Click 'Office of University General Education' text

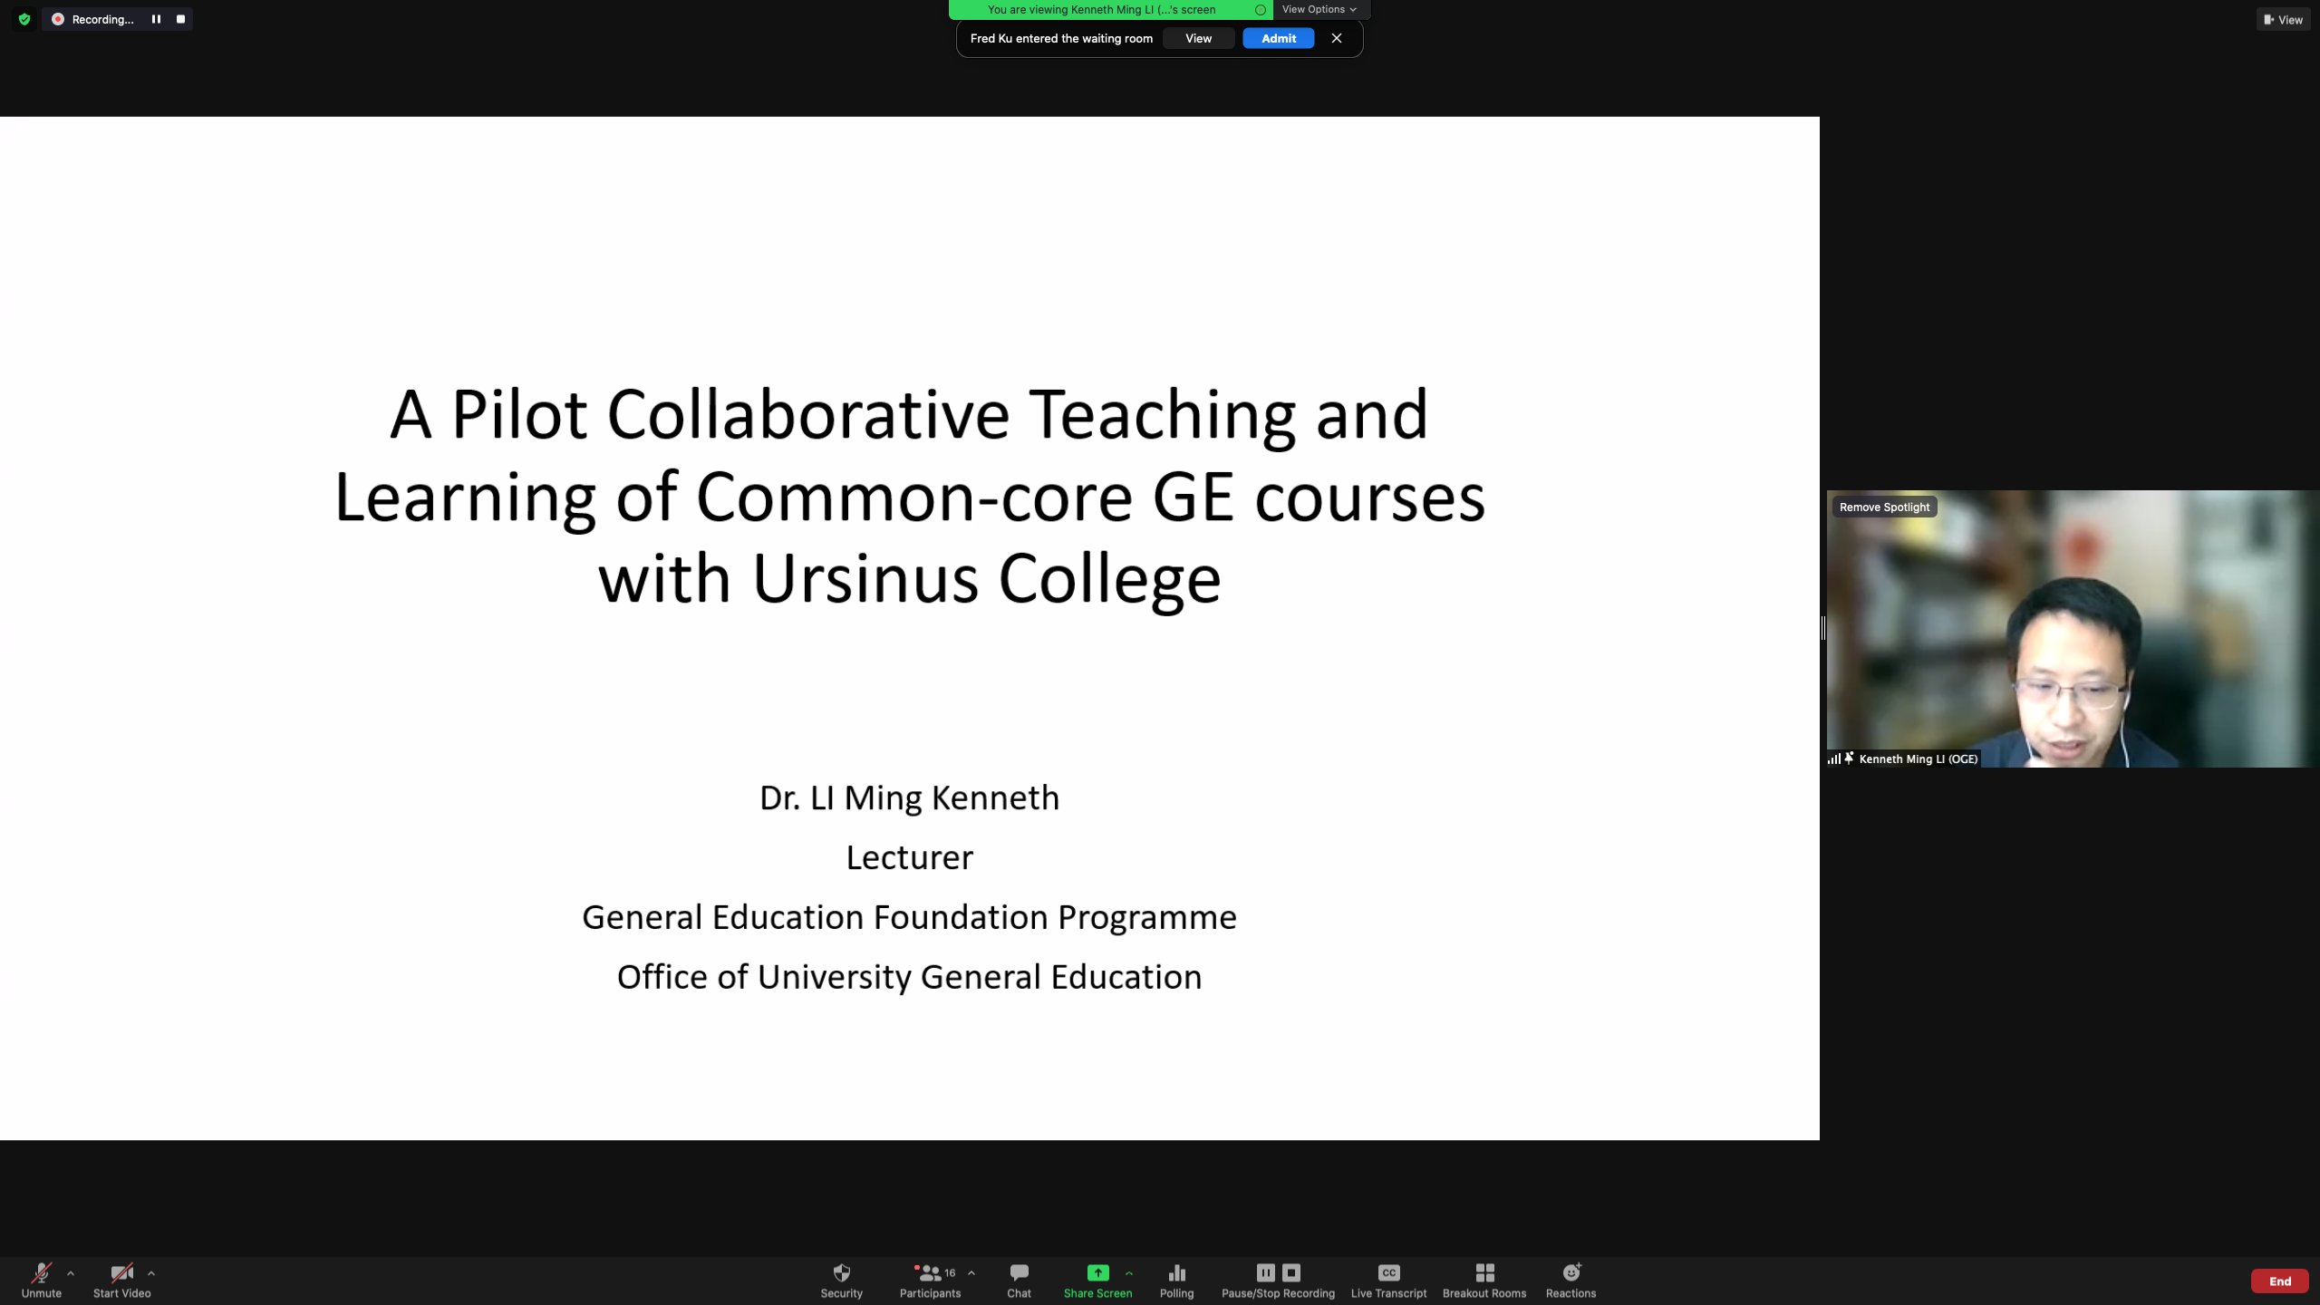(x=909, y=977)
